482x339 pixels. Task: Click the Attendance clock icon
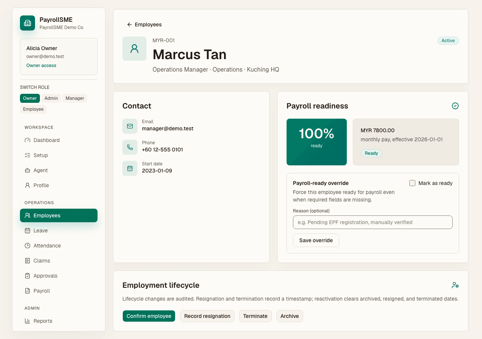[x=27, y=246]
